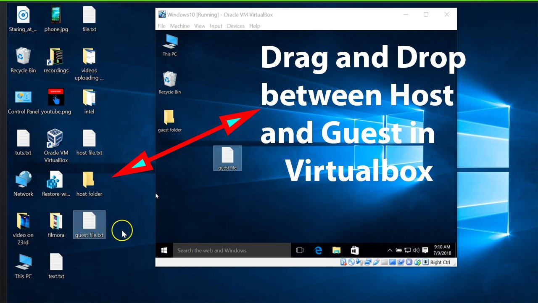This screenshot has height=303, width=538.
Task: Select the host This PC icon
Action: 23,266
